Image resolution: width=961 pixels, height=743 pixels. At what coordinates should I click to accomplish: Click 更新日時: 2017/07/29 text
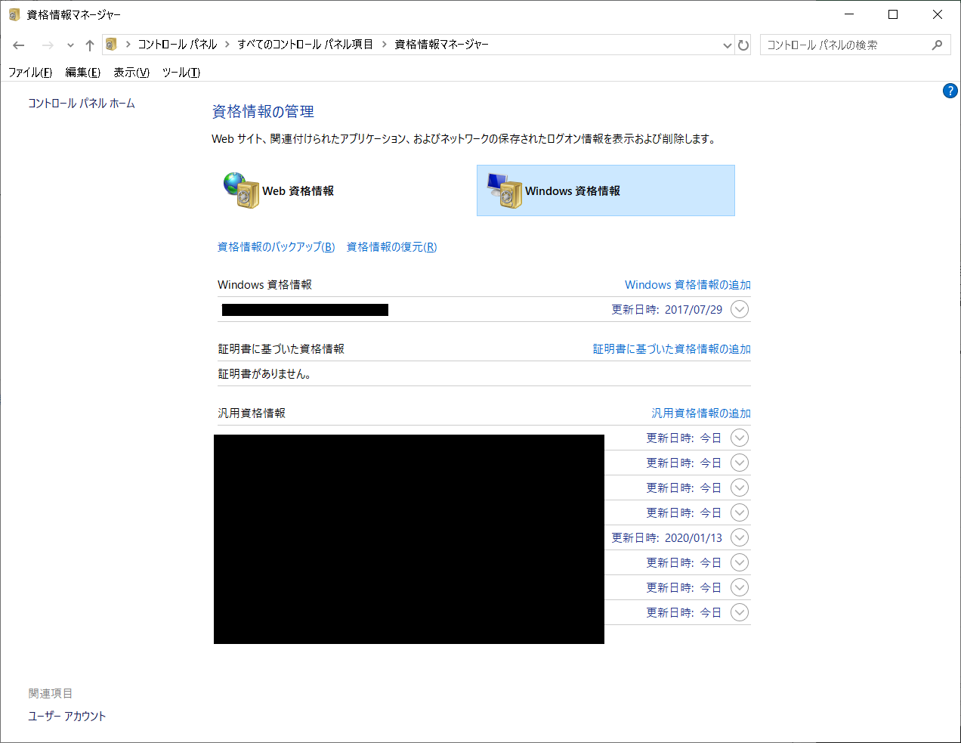(666, 310)
